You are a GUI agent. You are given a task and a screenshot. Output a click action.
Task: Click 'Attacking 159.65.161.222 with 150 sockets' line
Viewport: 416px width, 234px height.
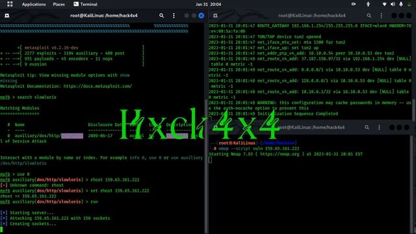[x=55, y=218]
